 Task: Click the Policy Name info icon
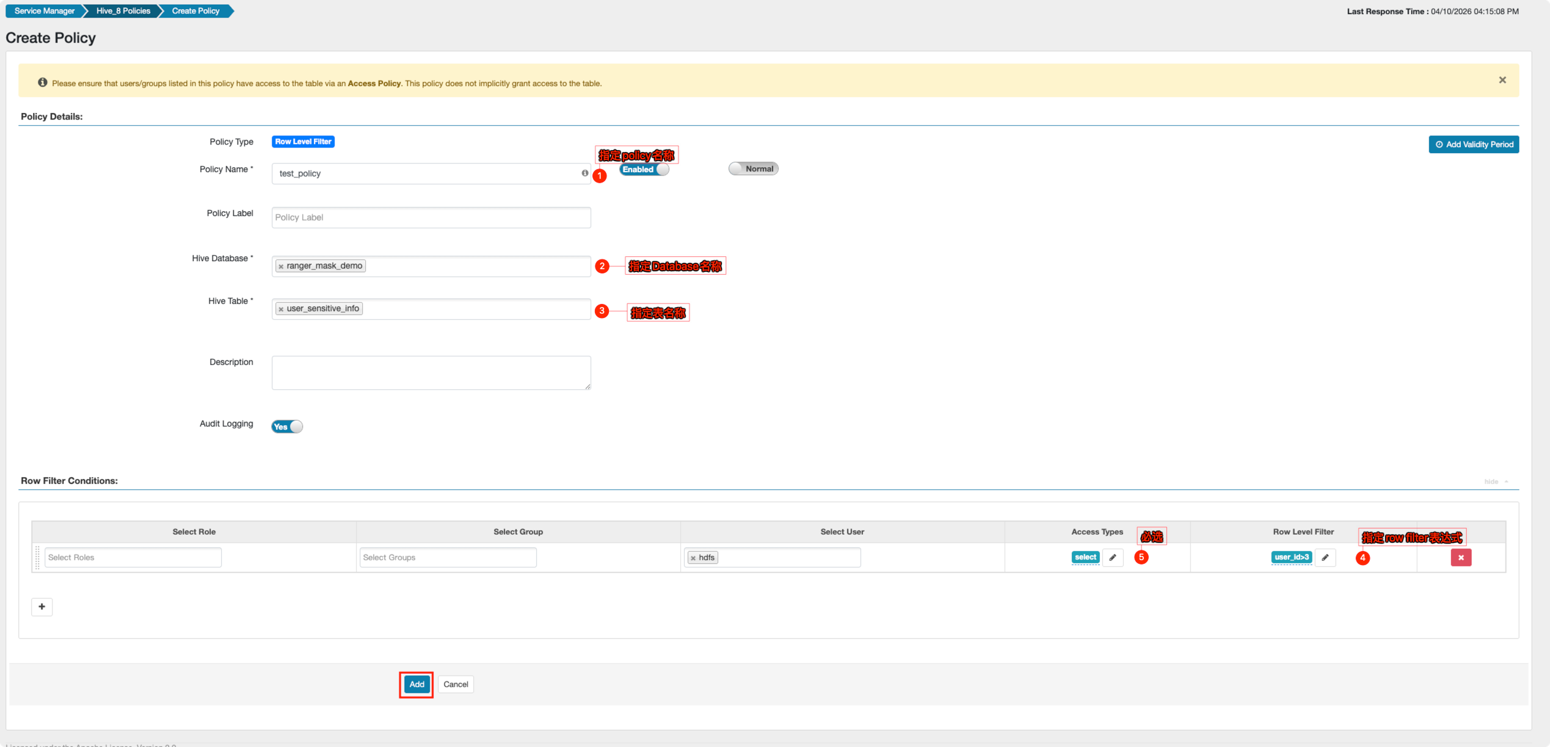click(x=584, y=173)
